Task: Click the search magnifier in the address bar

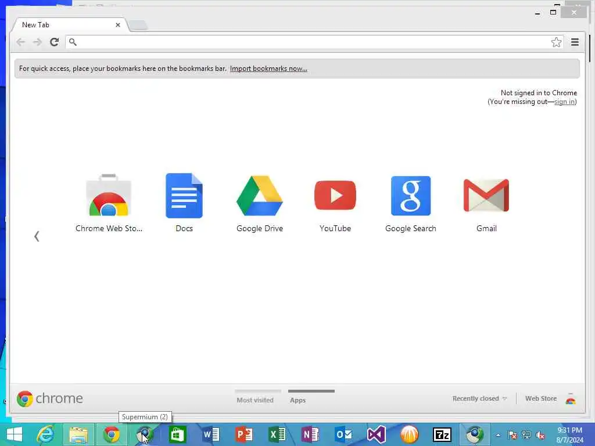Action: (73, 42)
